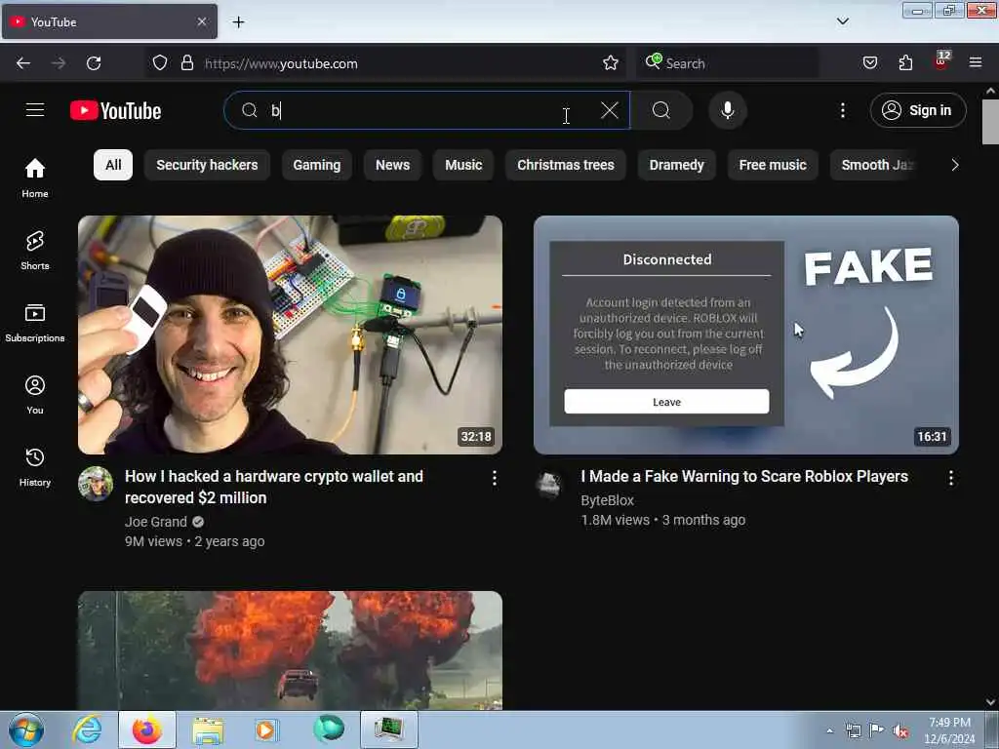This screenshot has height=749, width=999.
Task: Open YouTube settings three-dot menu
Action: pos(842,110)
